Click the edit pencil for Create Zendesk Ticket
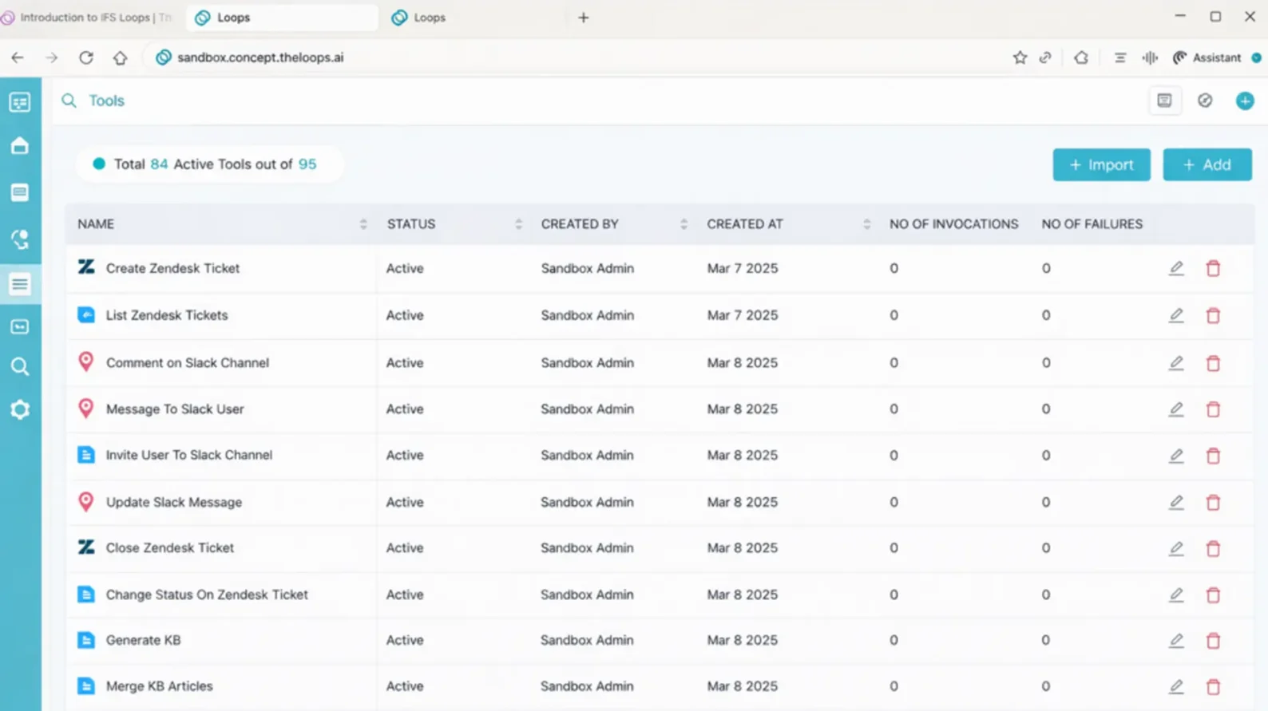This screenshot has height=711, width=1268. coord(1175,268)
